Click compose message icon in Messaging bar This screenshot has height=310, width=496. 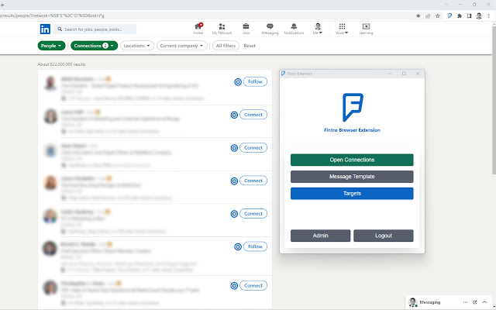(475, 302)
